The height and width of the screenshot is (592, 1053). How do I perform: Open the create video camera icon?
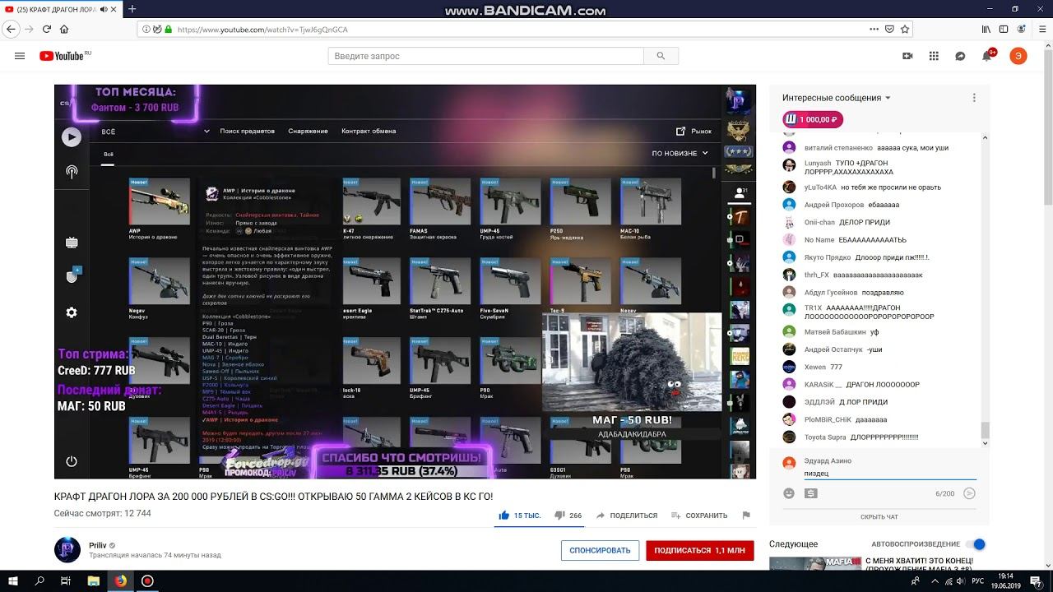(x=907, y=56)
